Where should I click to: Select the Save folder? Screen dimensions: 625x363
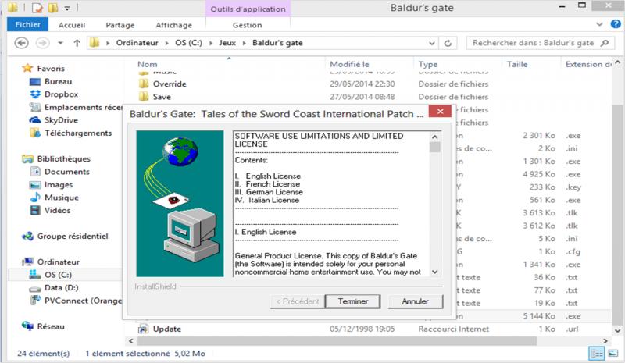(162, 97)
